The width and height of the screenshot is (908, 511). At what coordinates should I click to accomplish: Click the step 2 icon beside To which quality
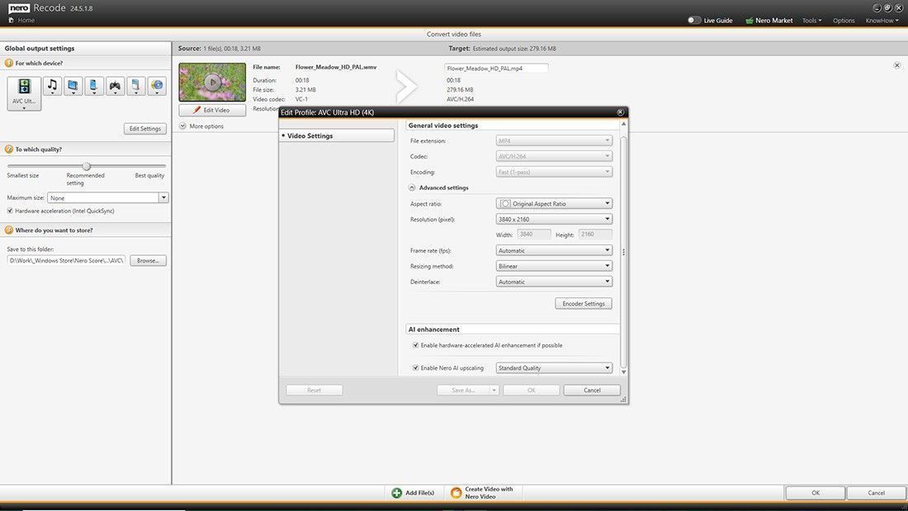[9, 149]
